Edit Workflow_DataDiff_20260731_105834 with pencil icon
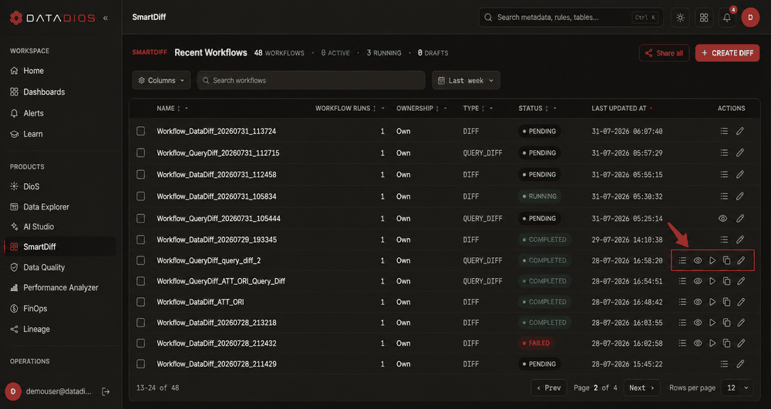771x409 pixels. click(x=740, y=196)
